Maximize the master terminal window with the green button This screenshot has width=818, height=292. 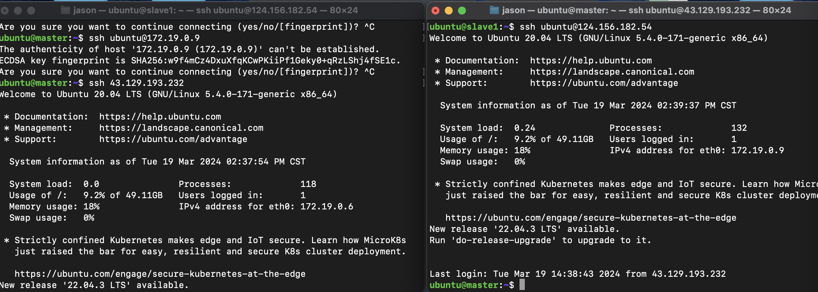(x=462, y=11)
